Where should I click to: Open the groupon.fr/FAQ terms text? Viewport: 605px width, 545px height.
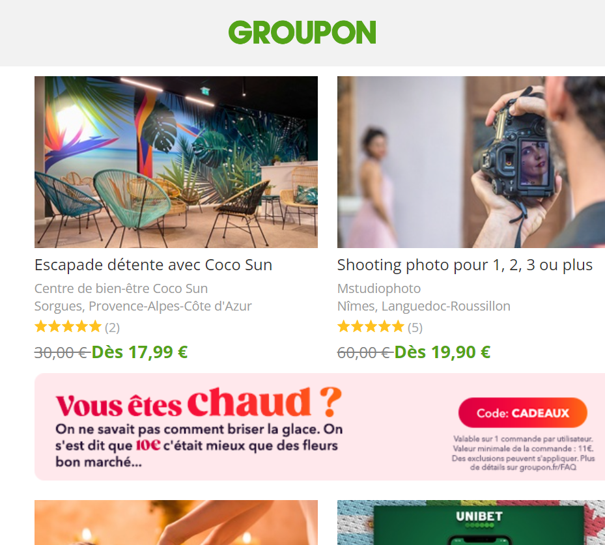(523, 453)
